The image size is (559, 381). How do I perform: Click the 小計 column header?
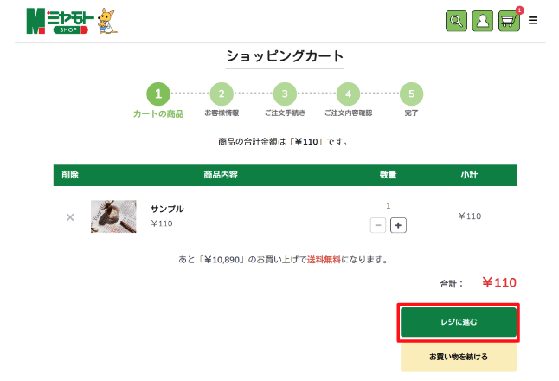pos(469,175)
